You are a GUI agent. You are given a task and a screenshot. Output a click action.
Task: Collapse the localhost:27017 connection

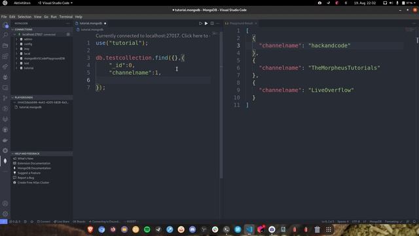coord(14,34)
